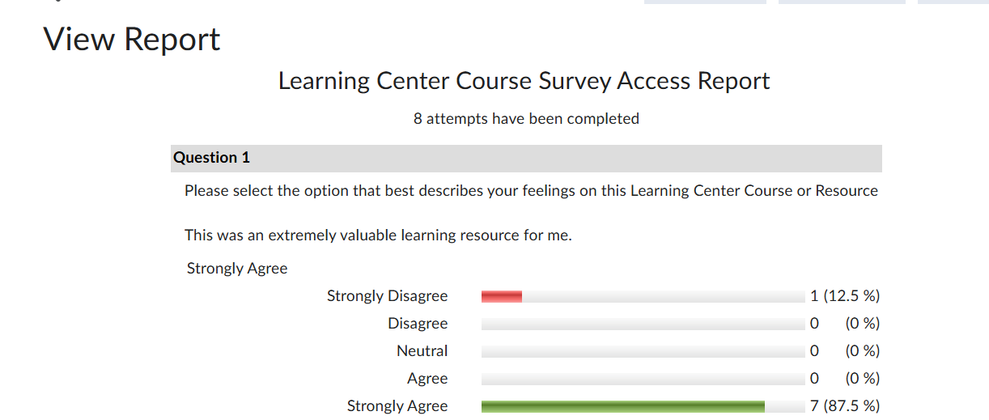This screenshot has width=989, height=420.
Task: Click the View Report page heading
Action: (x=132, y=40)
